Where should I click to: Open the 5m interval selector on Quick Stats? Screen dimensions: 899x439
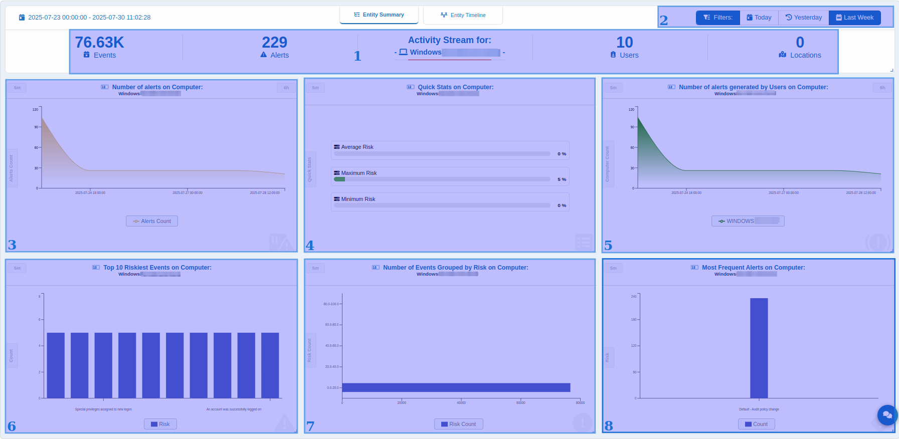315,88
